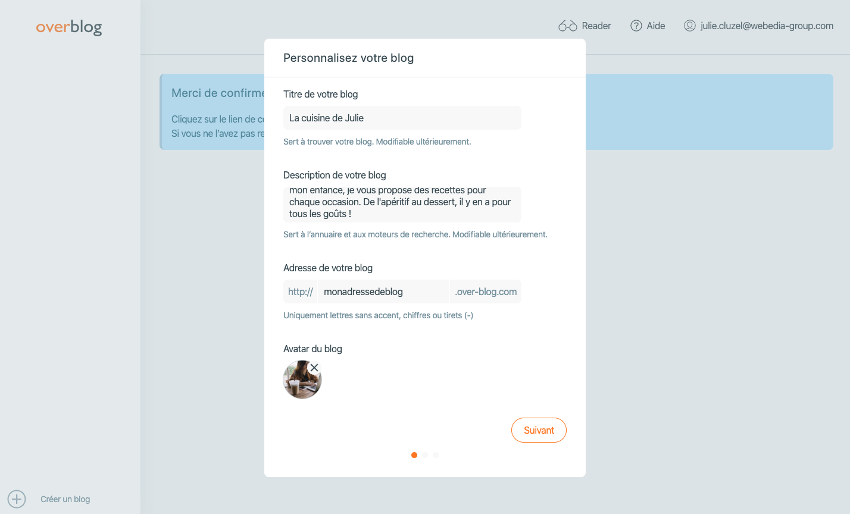Click the Aide question mark icon
The height and width of the screenshot is (514, 850).
[x=636, y=26]
